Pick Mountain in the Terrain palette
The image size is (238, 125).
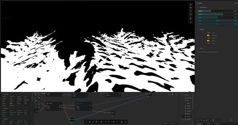click(x=4, y=112)
